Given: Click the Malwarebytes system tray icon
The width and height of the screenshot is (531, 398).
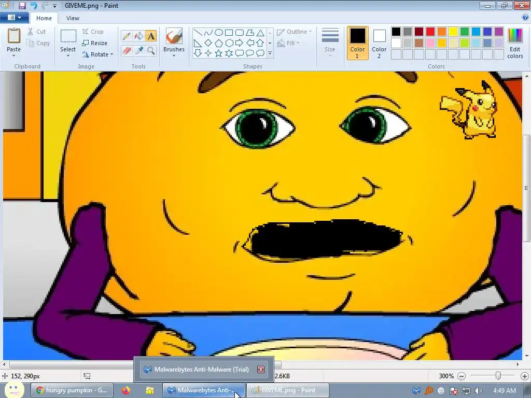Looking at the screenshot, I should point(416,391).
